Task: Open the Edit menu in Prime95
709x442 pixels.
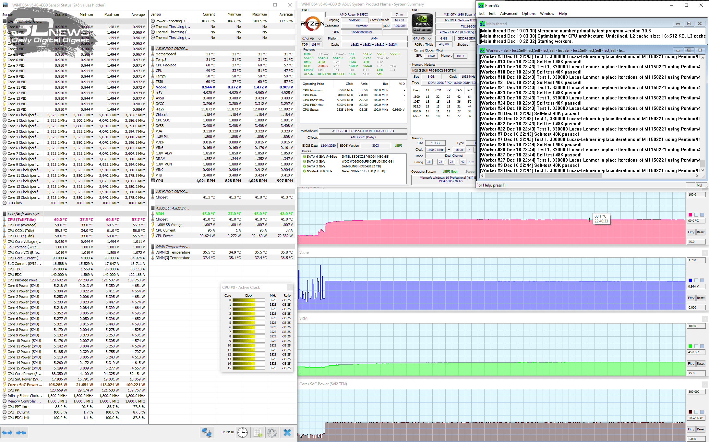Action: (492, 14)
